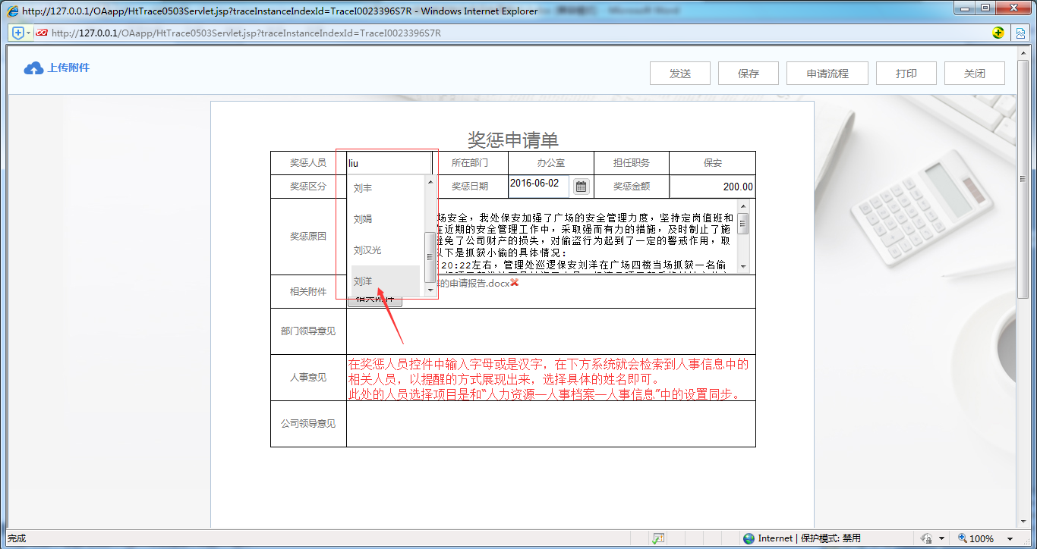Click the down arrow of 奖惩原因 text scrollbar

point(742,267)
